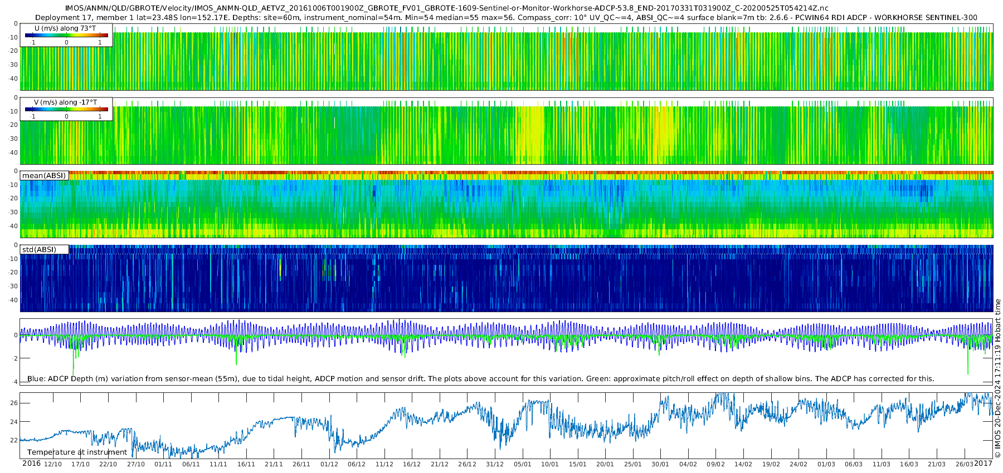Click the 2017 year label

click(x=983, y=464)
